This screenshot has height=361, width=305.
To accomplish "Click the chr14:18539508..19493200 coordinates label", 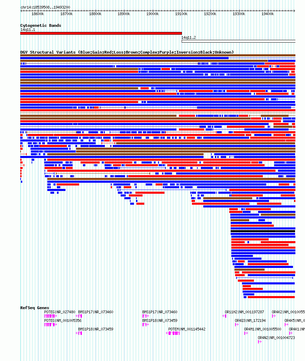I will (x=45, y=7).
